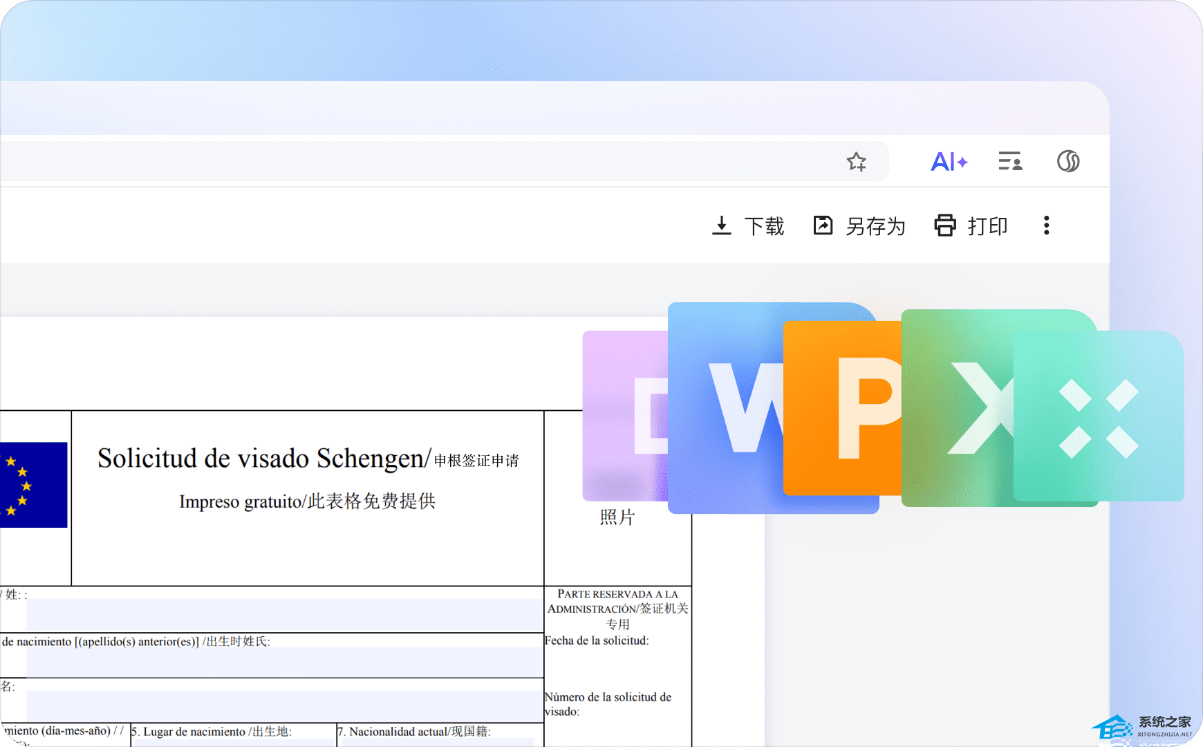Click the 出生时姓氏 birth surname field
Image resolution: width=1203 pixels, height=747 pixels.
285,663
